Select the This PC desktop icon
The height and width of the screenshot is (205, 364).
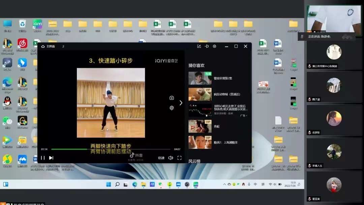(7, 26)
